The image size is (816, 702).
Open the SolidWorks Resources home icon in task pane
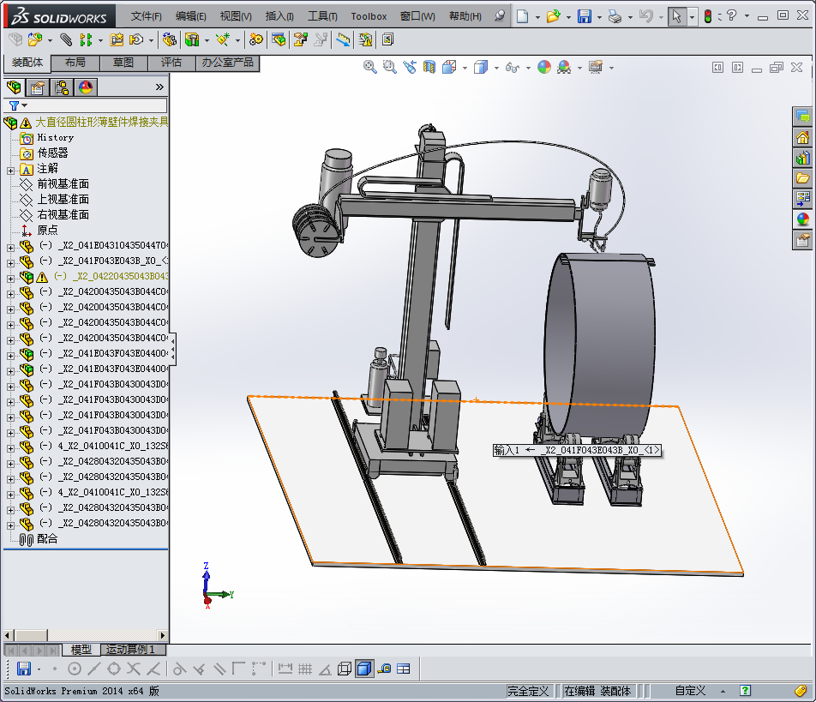pos(802,137)
